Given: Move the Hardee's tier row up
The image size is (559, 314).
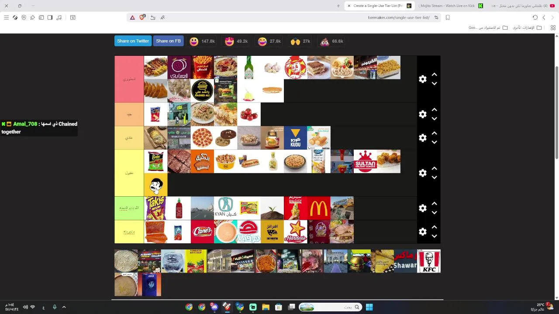Looking at the screenshot, I should click(434, 228).
